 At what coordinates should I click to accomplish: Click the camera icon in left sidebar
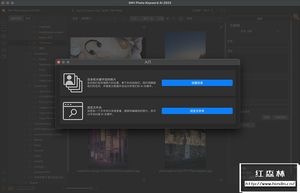pos(4,36)
